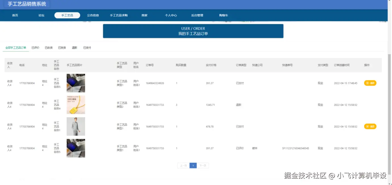The height and width of the screenshot is (185, 392).
Task: Go to the 商家 page
Action: coord(145,15)
